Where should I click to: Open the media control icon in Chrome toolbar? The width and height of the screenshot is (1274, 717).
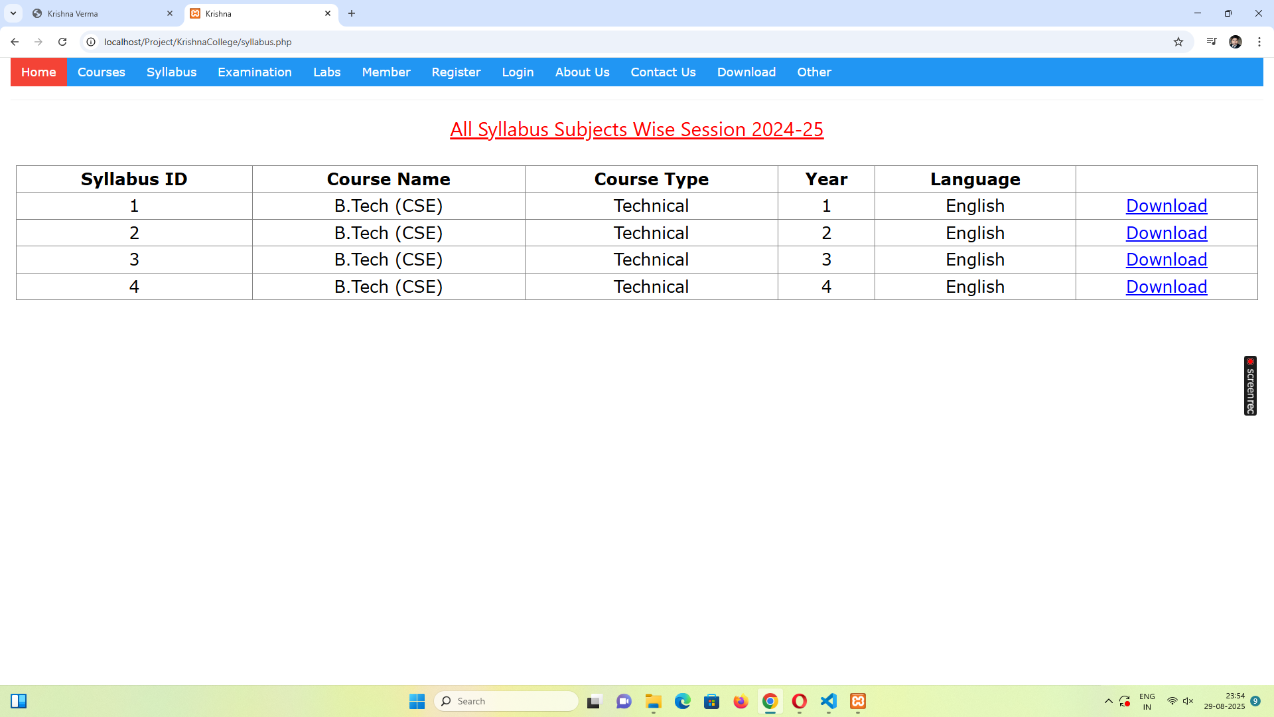tap(1212, 42)
